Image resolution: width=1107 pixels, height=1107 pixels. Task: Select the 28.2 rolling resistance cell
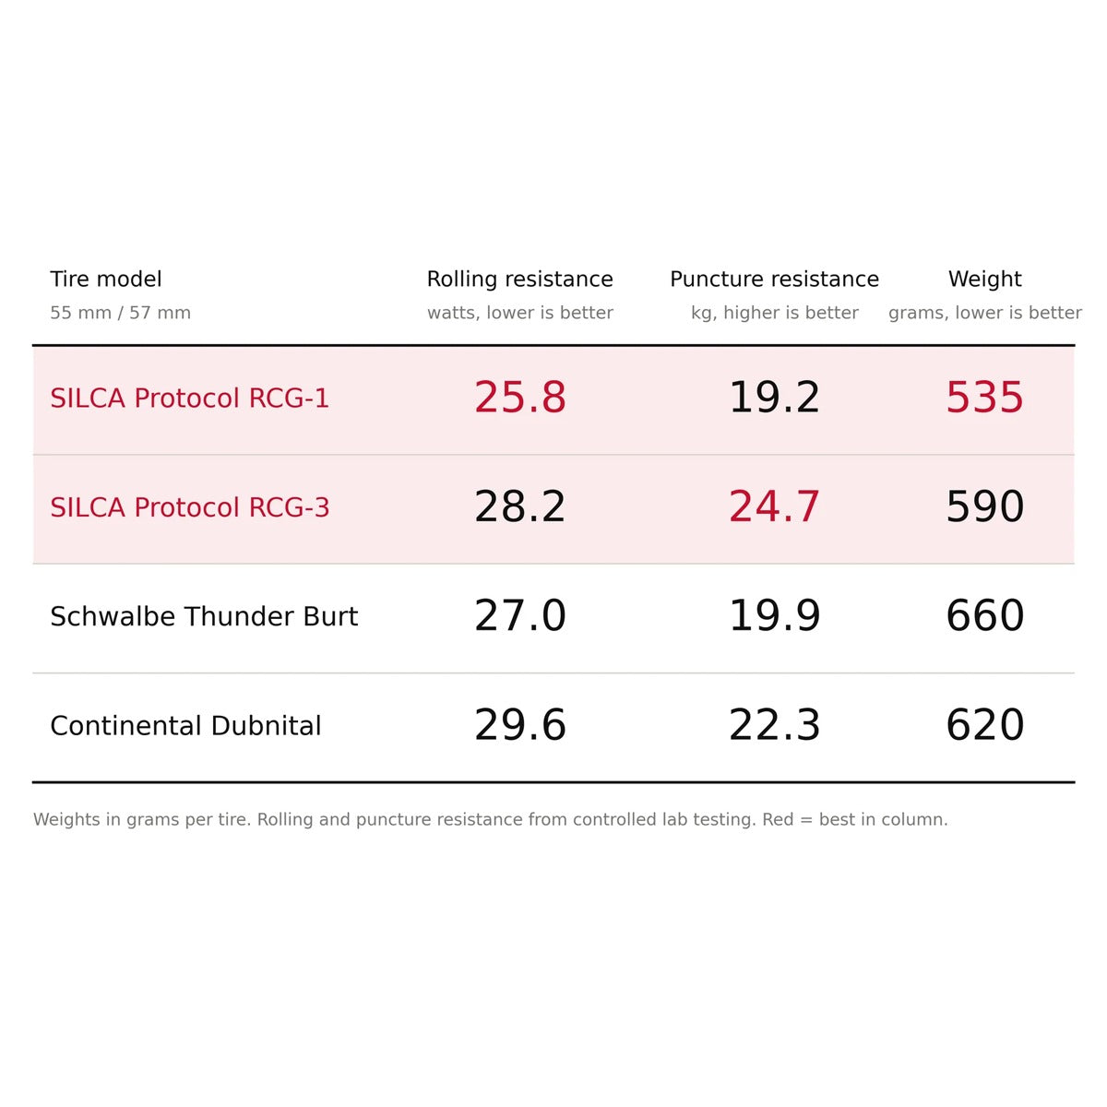tap(520, 506)
